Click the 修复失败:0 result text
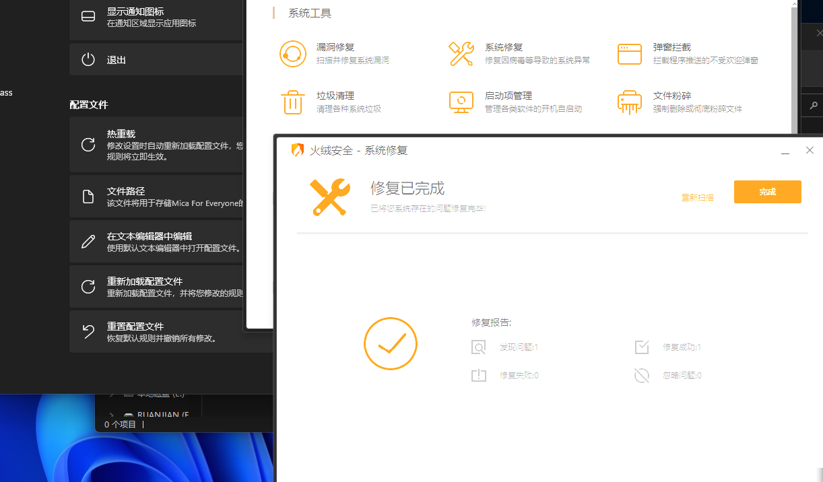The width and height of the screenshot is (823, 482). point(519,376)
